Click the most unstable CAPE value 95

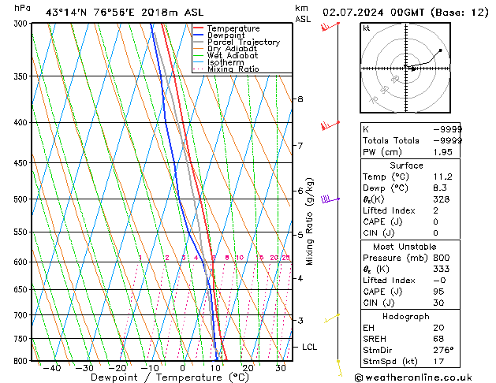438,292
